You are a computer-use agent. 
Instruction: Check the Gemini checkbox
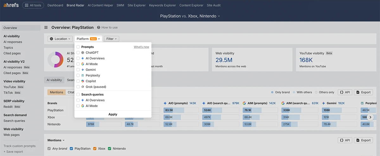tap(78, 70)
